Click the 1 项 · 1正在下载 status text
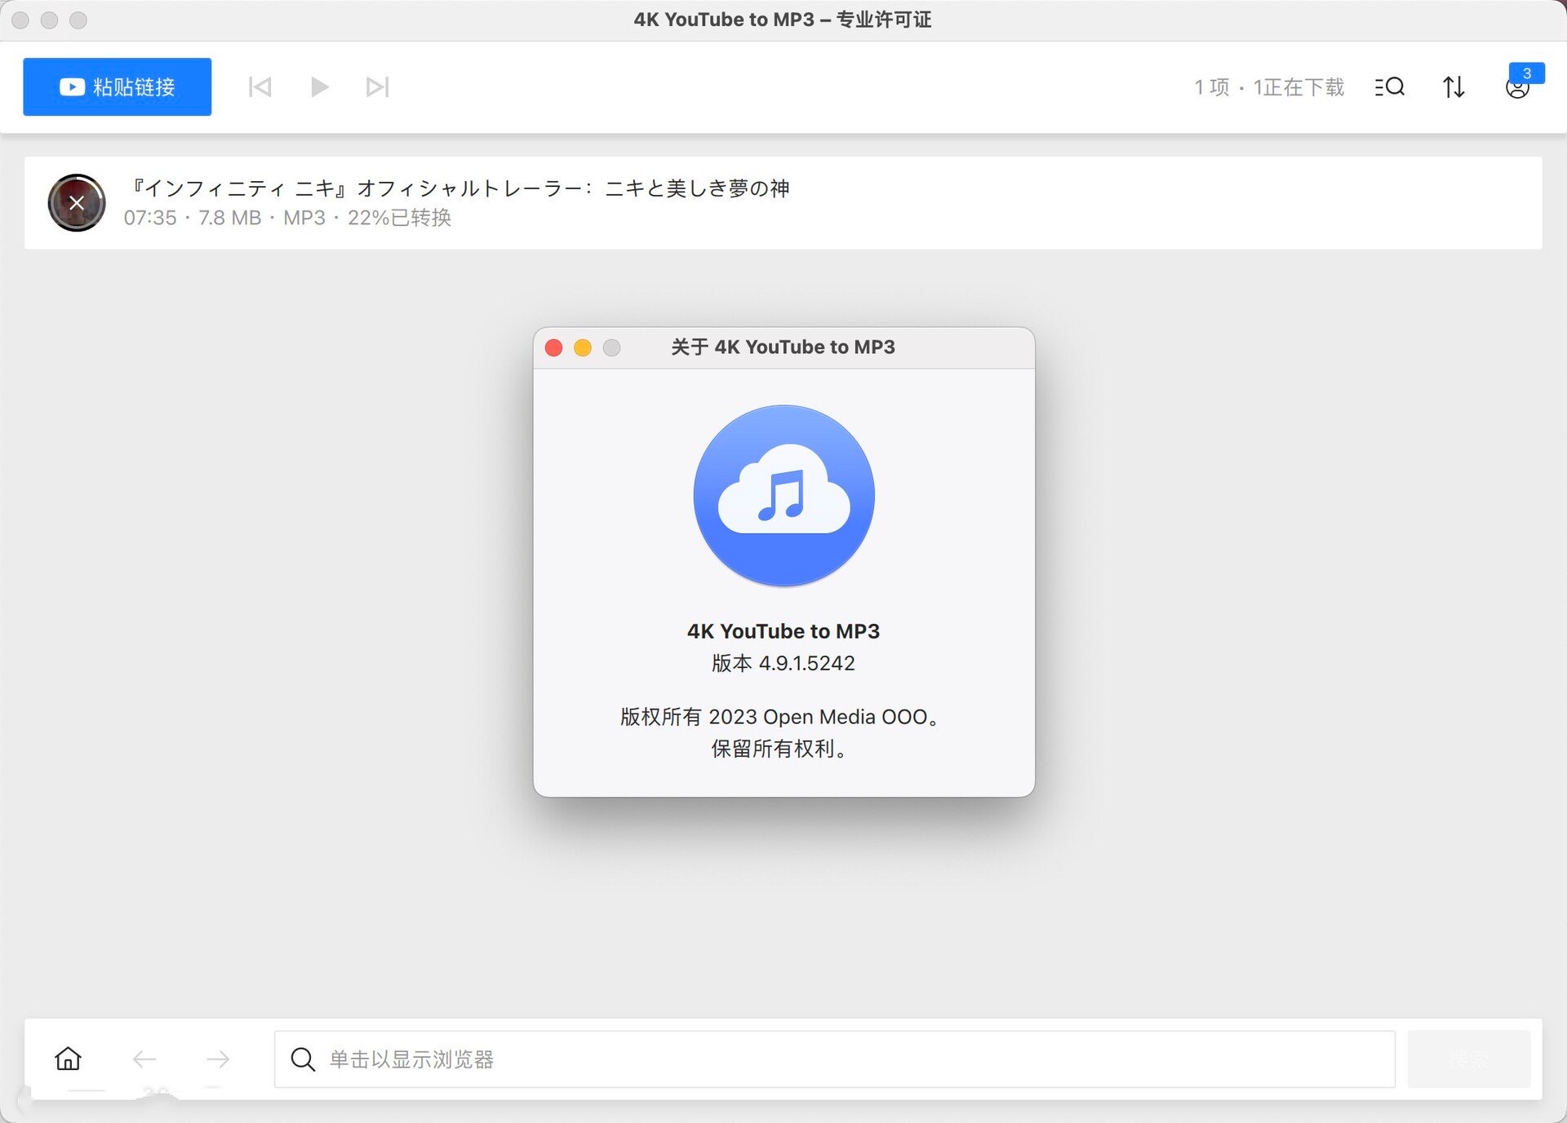 [1268, 87]
